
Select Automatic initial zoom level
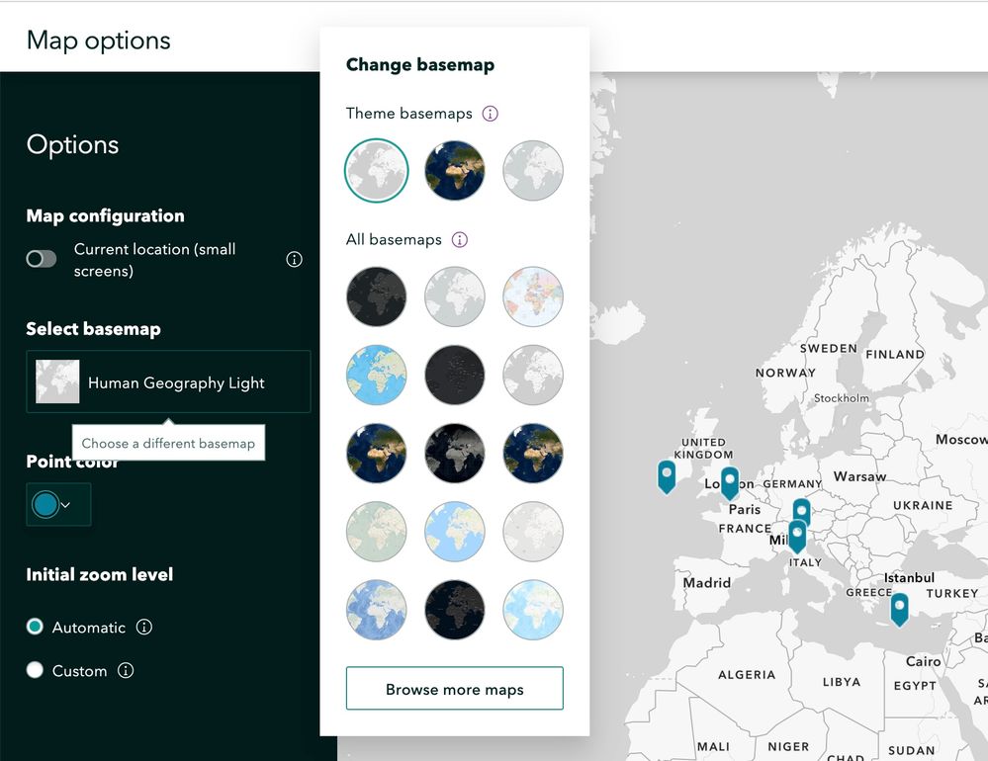pos(36,627)
